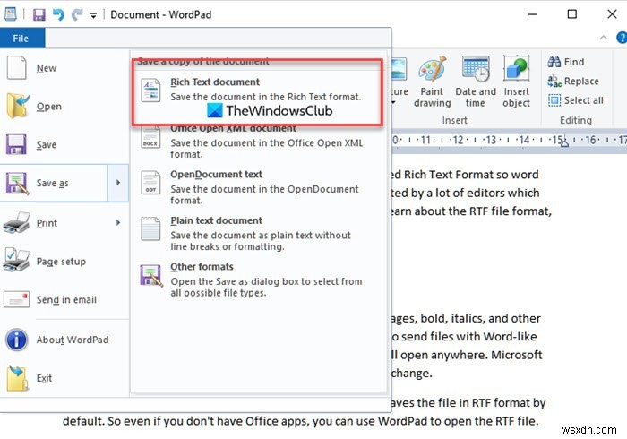Screen dimensions: 627x439
Task: Undo last action via quick access toolbar
Action: tap(58, 15)
